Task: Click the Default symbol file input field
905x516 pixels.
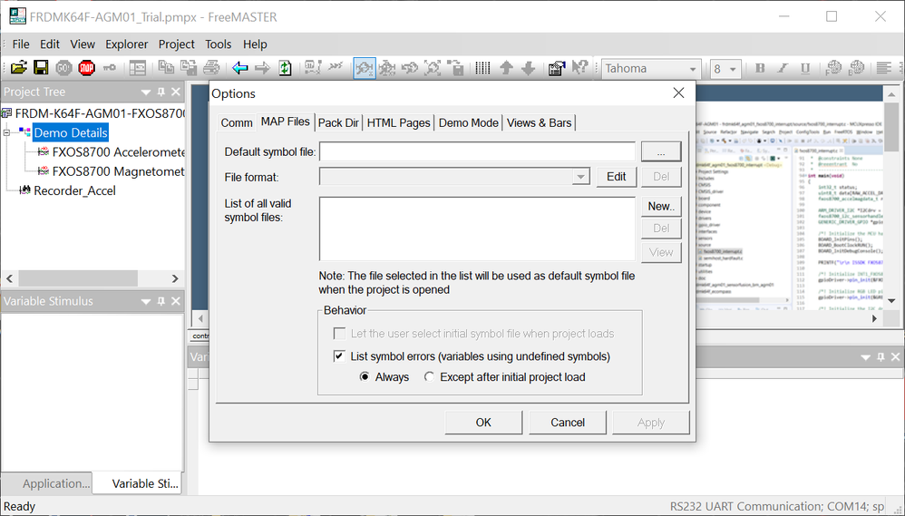Action: 477,151
